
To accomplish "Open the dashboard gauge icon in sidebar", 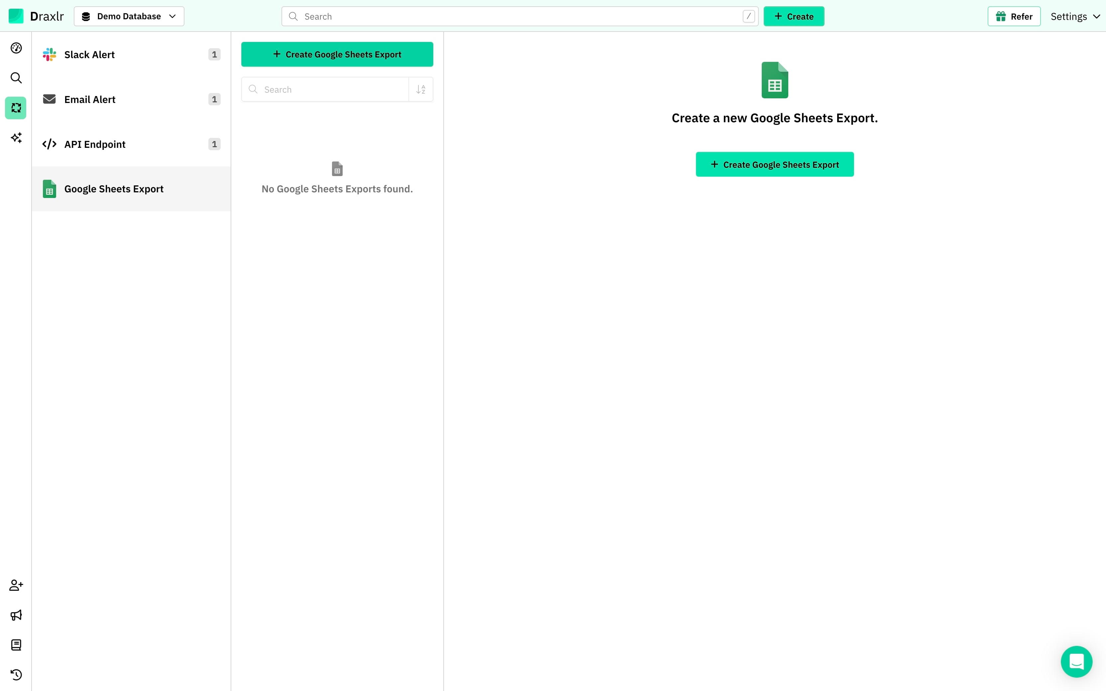I will [x=16, y=48].
